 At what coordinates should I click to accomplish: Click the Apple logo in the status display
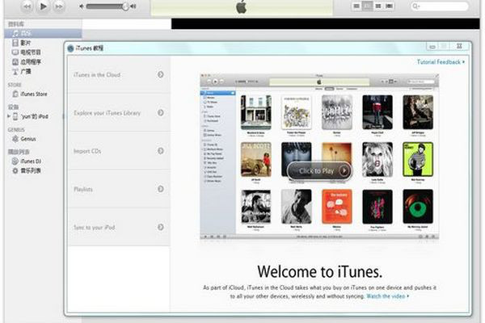241,6
